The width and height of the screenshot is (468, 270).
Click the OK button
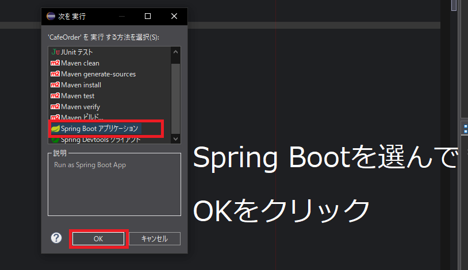98,239
